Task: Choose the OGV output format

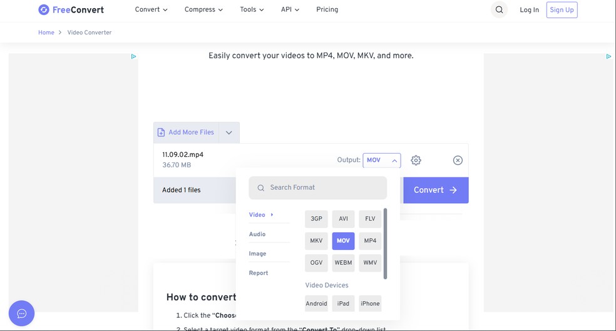Action: 316,263
